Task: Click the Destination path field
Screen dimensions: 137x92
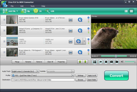Action: tap(43, 80)
